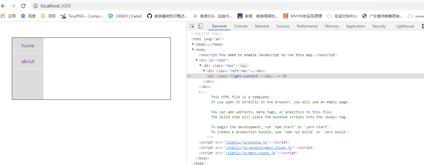The width and height of the screenshot is (424, 165).
Task: Switch to the Sources tab
Action: point(283,26)
